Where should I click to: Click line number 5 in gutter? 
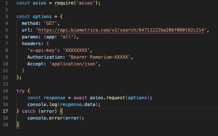click(6, 30)
